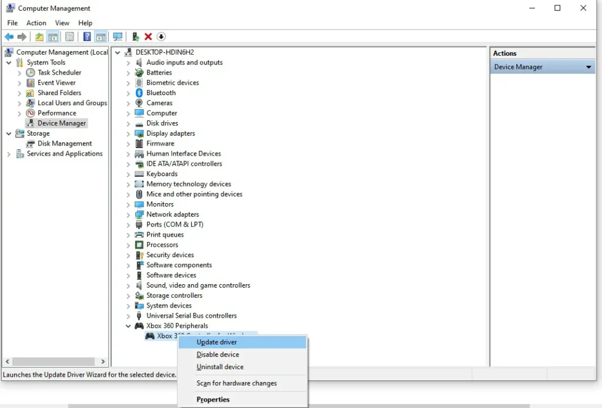Click the Show/Hide Console Tree toolbar icon

pyautogui.click(x=53, y=36)
